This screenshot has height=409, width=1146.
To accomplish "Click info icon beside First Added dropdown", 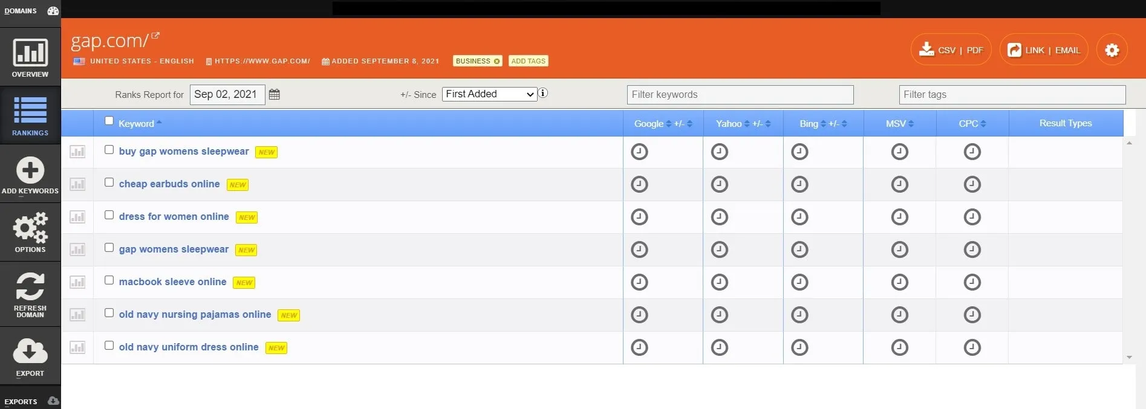I will [543, 93].
